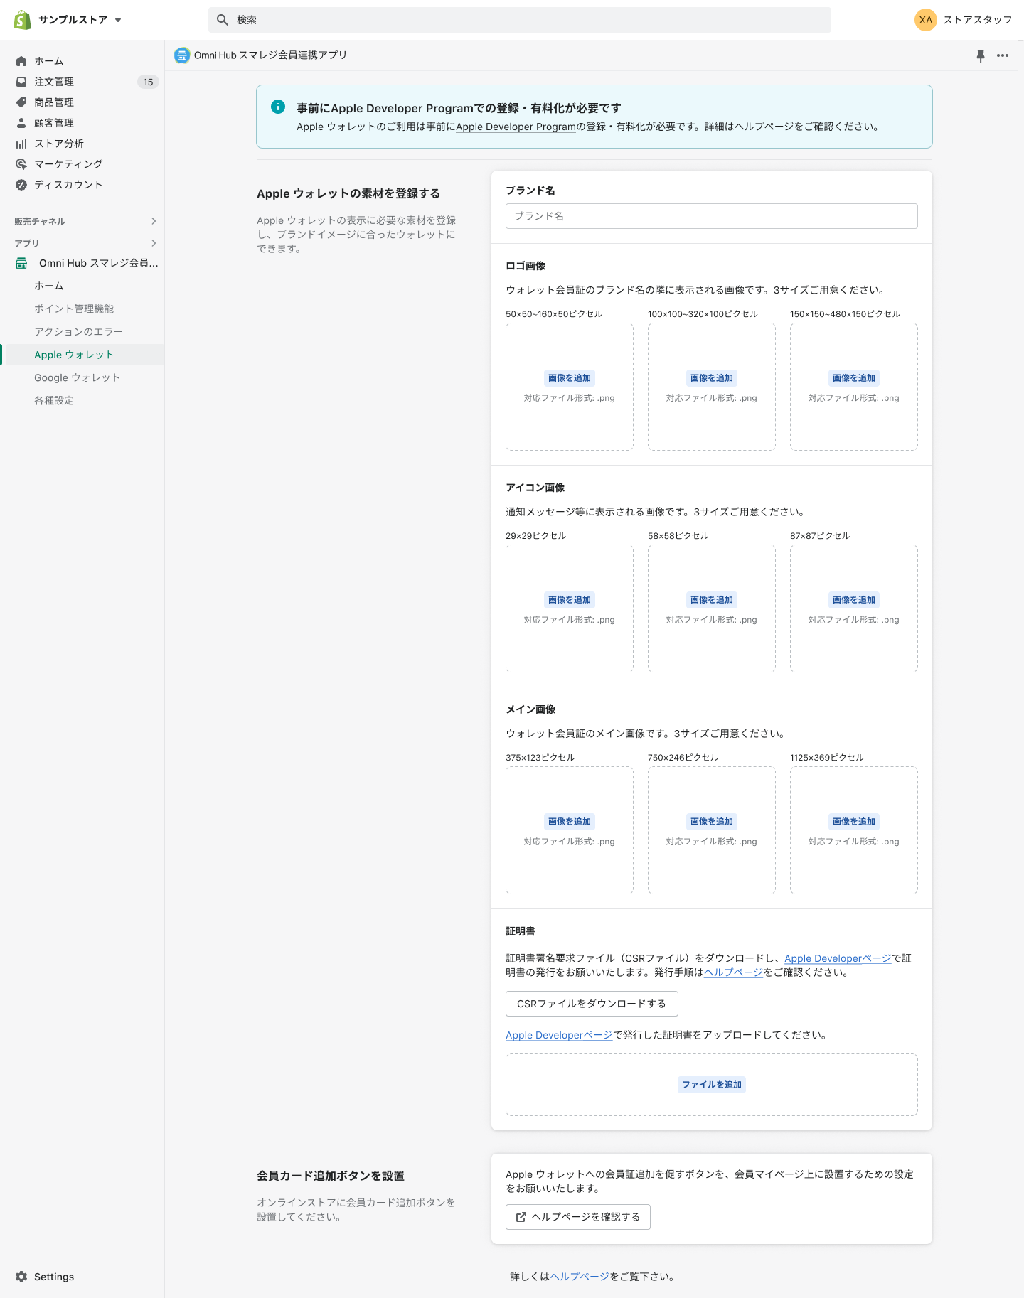Click the marketing target icon
Screen dimensions: 1024x1298
click(21, 164)
